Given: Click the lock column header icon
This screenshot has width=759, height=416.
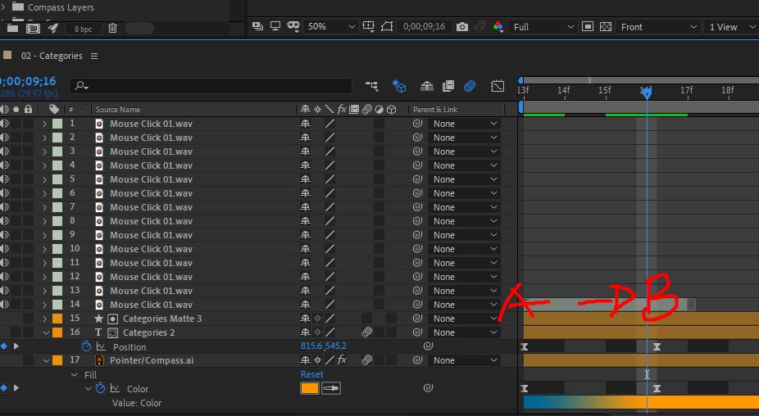Looking at the screenshot, I should tap(29, 109).
